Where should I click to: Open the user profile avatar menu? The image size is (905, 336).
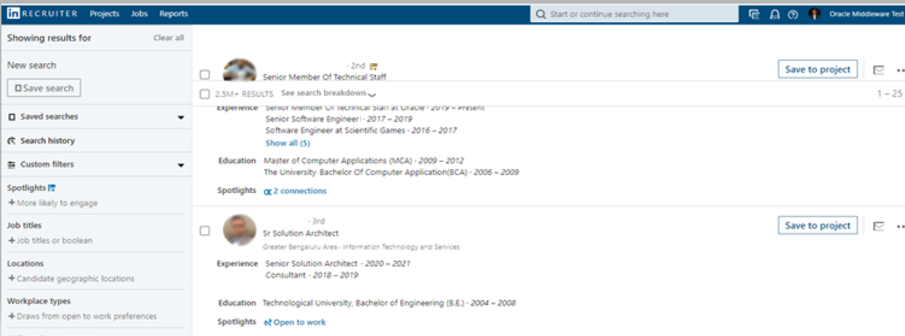(814, 14)
